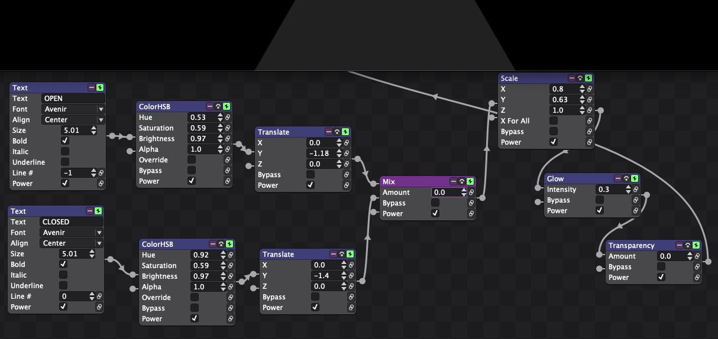Enable Bypass on ColorHSB node with Hue 0.92

195,308
